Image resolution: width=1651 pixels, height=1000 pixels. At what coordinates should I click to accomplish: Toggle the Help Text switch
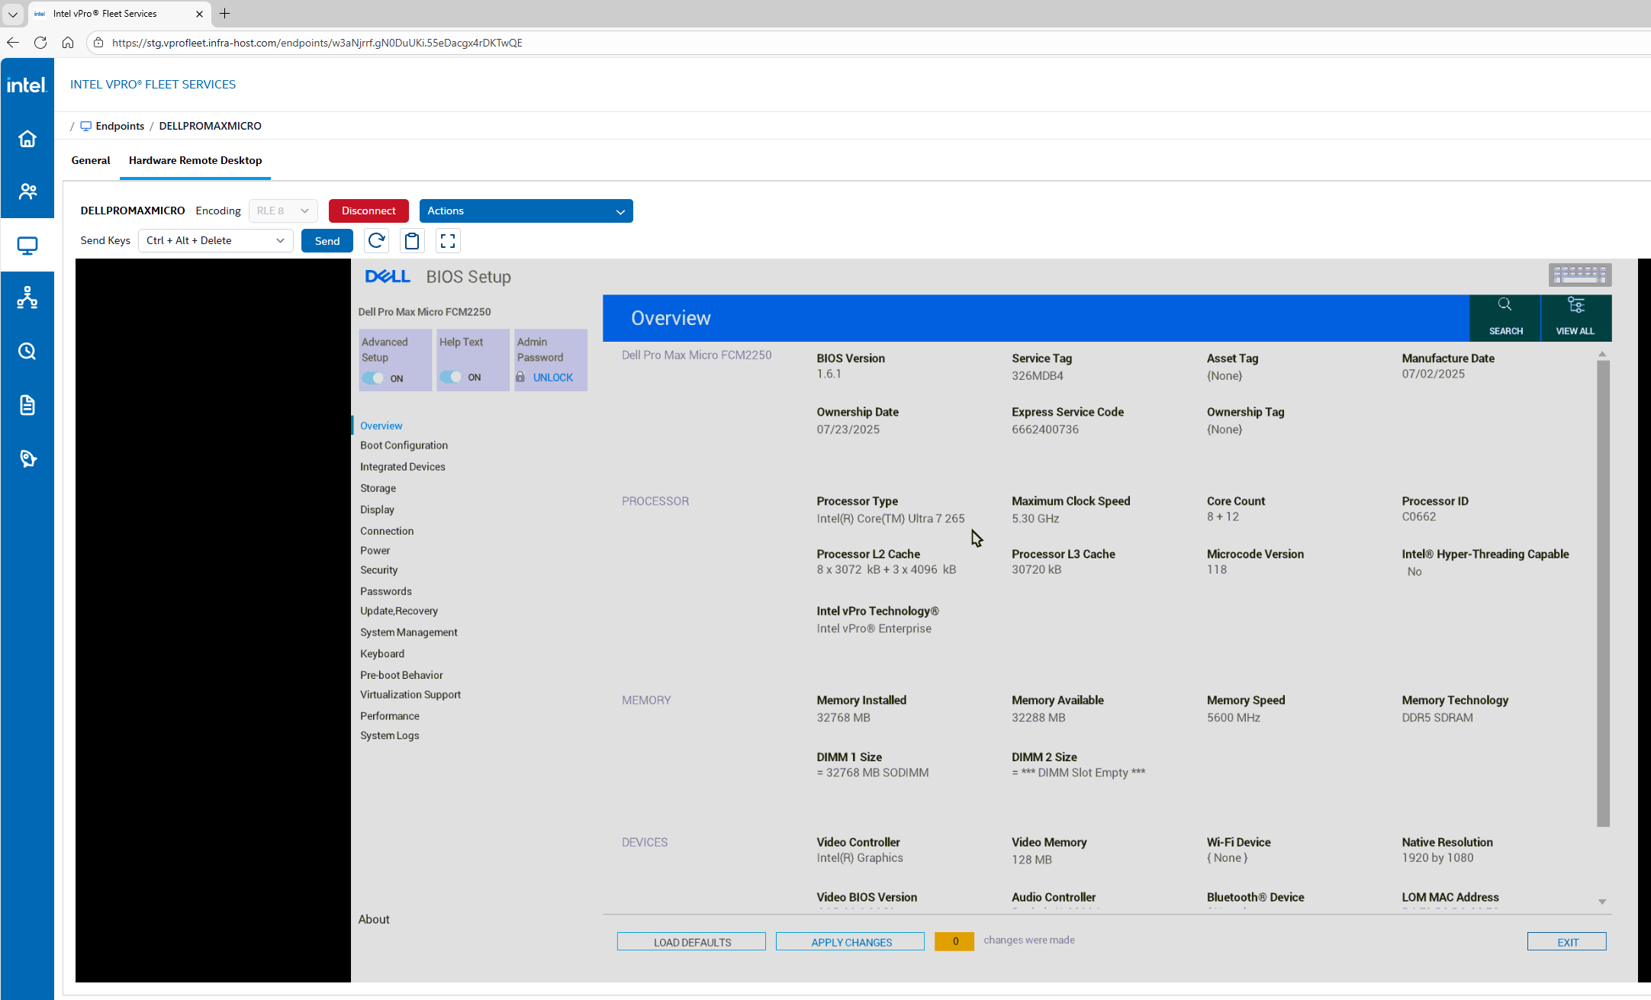pos(451,377)
